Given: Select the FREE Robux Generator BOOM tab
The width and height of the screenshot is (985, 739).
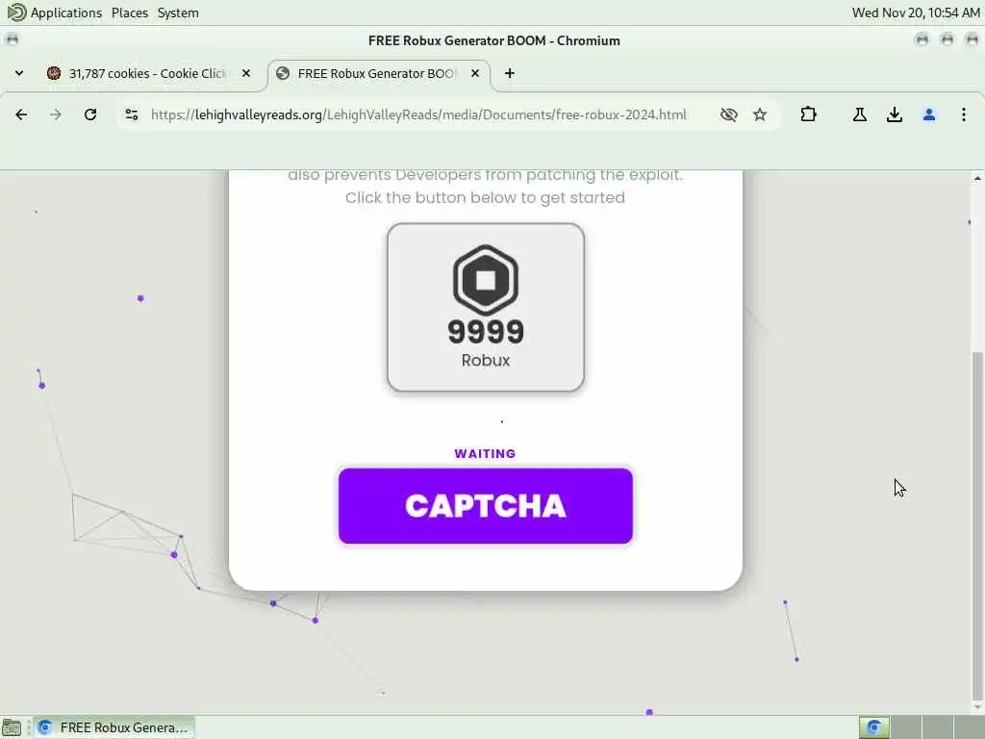Looking at the screenshot, I should [x=379, y=73].
